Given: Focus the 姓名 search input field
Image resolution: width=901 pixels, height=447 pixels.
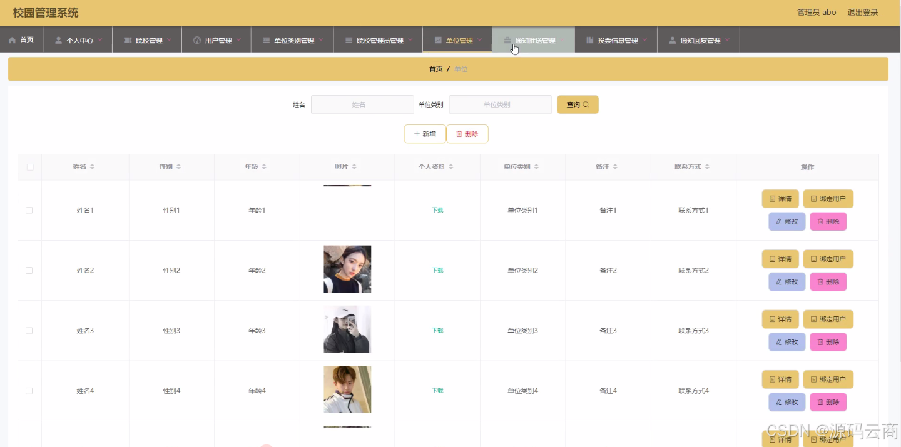Looking at the screenshot, I should pos(362,104).
